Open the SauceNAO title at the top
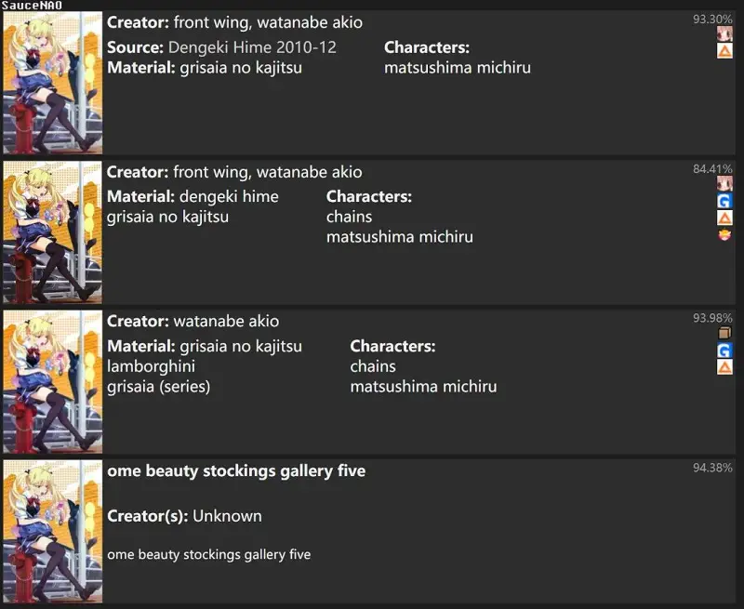This screenshot has height=609, width=744. tap(32, 6)
